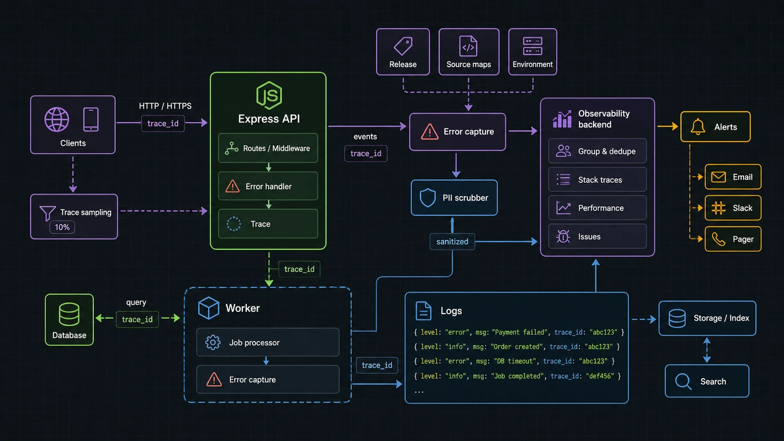This screenshot has height=441, width=784.
Task: Click the Release tag icon
Action: [x=403, y=46]
